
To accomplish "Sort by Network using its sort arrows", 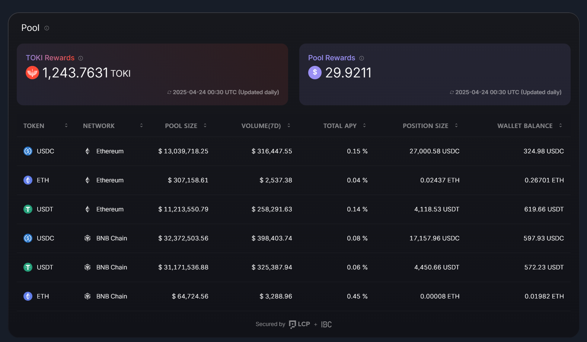I will [141, 125].
